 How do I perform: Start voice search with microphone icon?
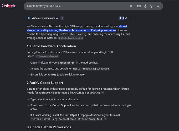[145, 6]
